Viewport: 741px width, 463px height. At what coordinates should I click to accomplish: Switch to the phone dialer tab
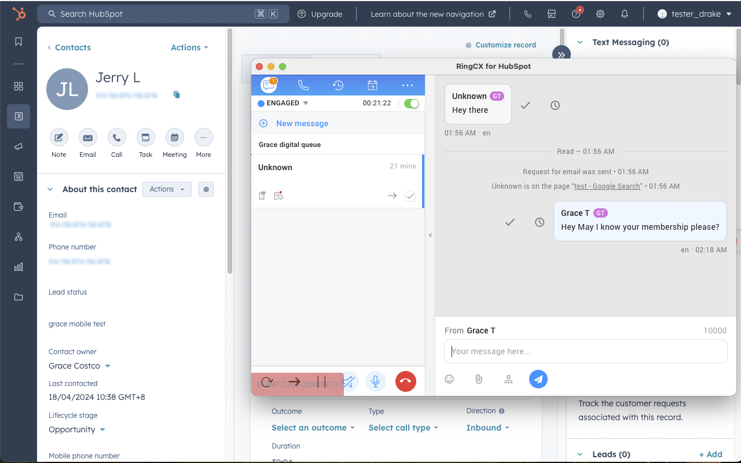coord(303,85)
